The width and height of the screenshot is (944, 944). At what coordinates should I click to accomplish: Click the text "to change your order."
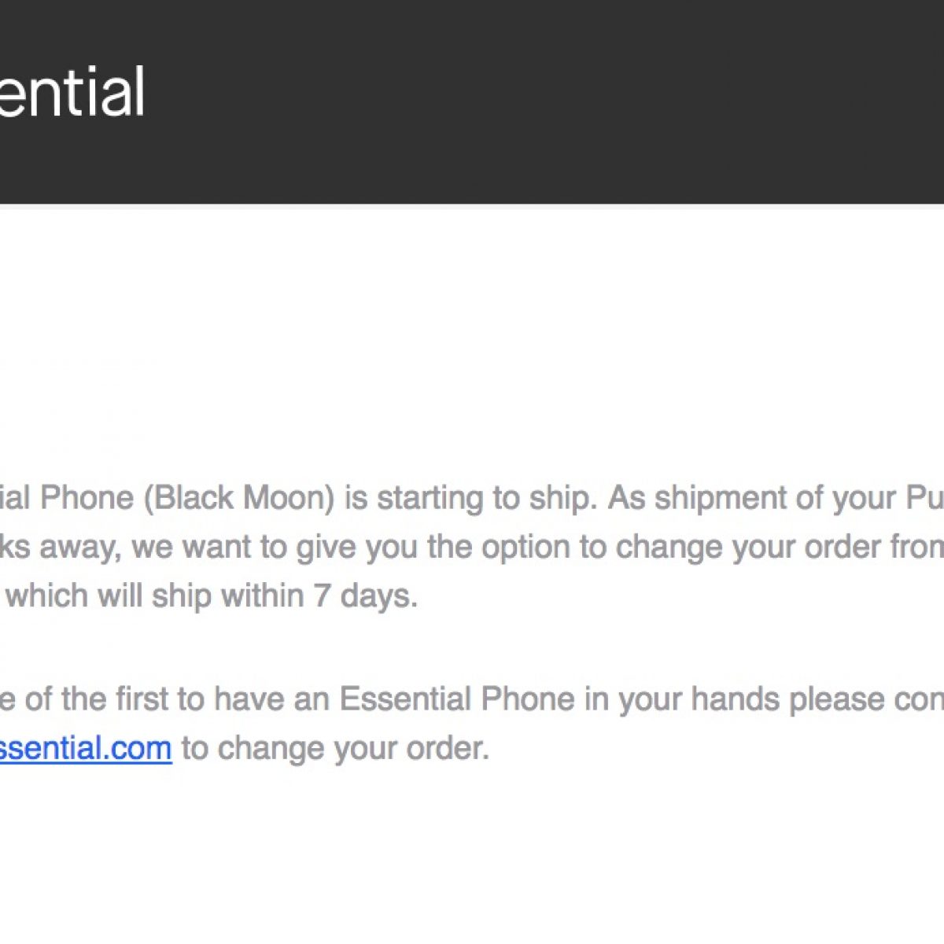click(x=336, y=747)
